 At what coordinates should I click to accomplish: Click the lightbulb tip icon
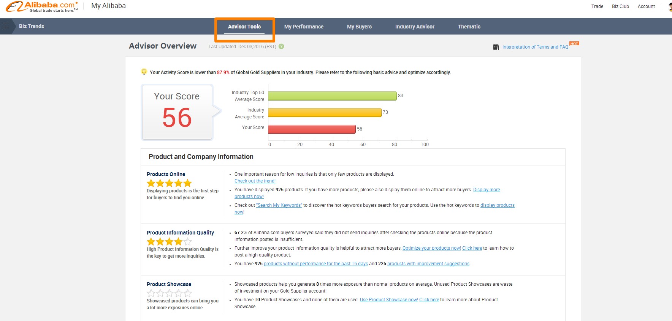pyautogui.click(x=144, y=72)
